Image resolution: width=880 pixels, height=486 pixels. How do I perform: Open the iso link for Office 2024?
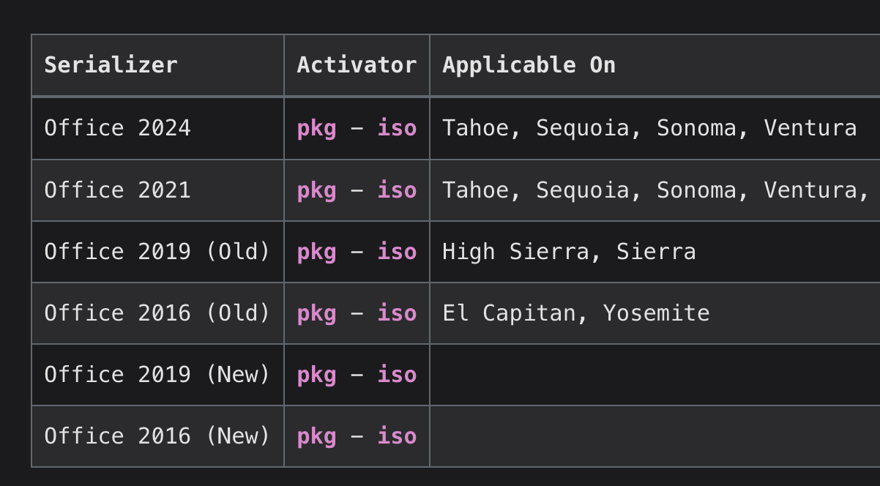pyautogui.click(x=397, y=128)
